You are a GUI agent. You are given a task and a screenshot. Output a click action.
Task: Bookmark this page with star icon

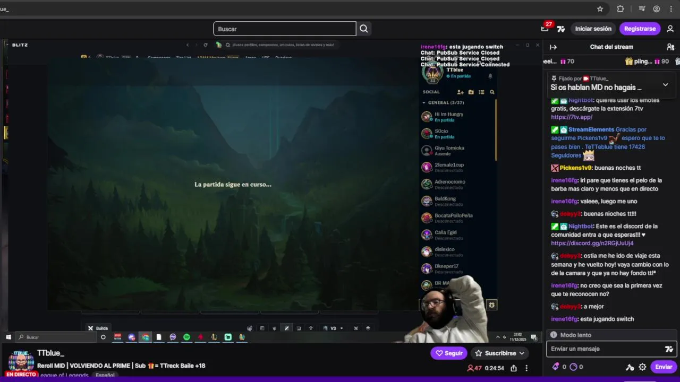[600, 9]
